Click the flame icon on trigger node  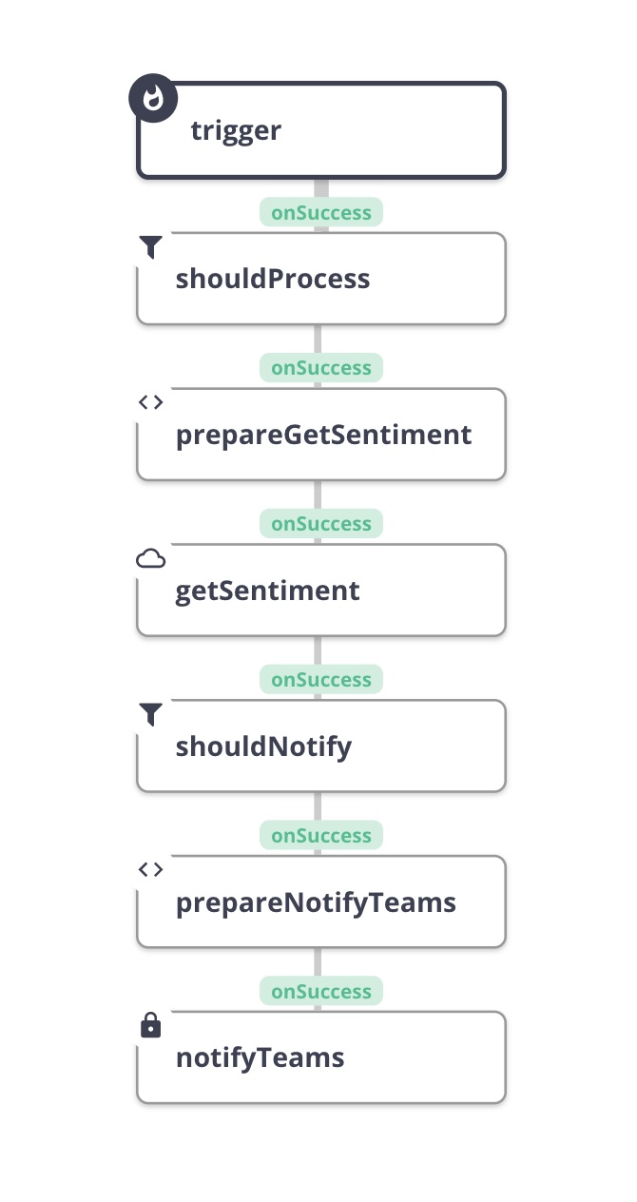point(153,98)
